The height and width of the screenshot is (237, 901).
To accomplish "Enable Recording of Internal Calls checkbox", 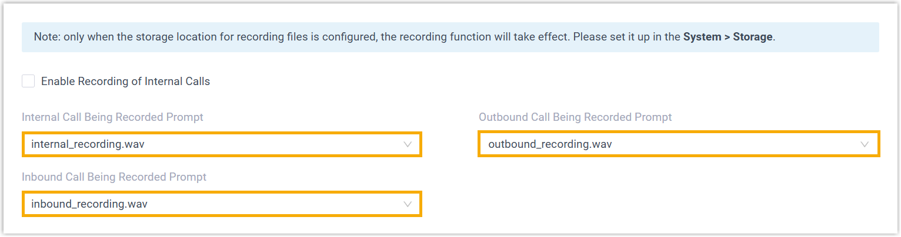I will [x=28, y=82].
